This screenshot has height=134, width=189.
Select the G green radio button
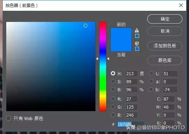tap(113, 107)
